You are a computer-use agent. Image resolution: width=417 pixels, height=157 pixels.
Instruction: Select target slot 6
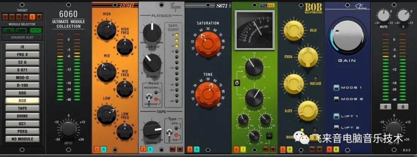(39, 17)
